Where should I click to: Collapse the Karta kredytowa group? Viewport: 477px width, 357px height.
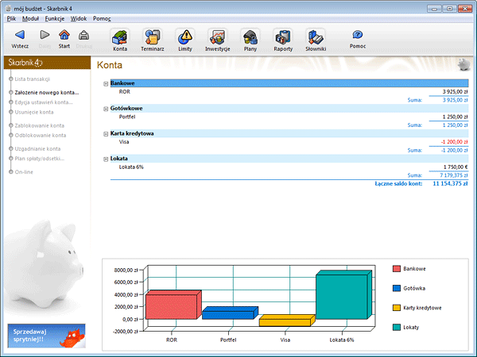106,133
